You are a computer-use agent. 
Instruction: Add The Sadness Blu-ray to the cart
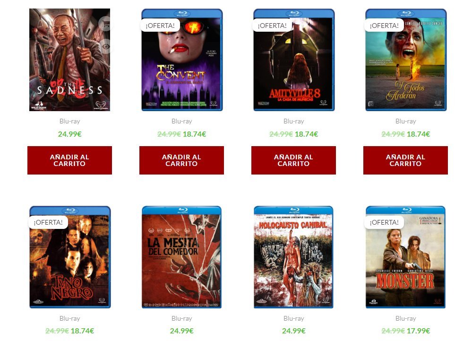pyautogui.click(x=69, y=160)
